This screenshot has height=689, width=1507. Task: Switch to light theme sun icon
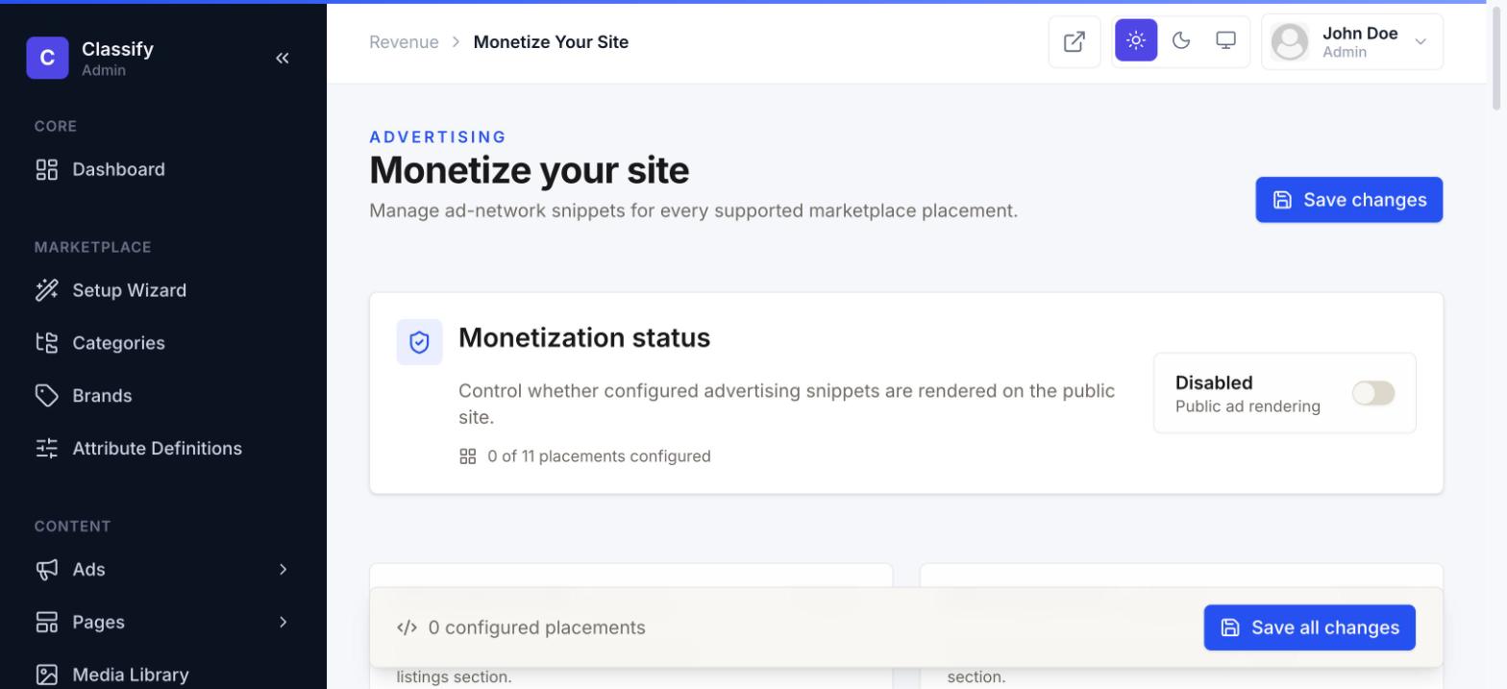pyautogui.click(x=1136, y=40)
